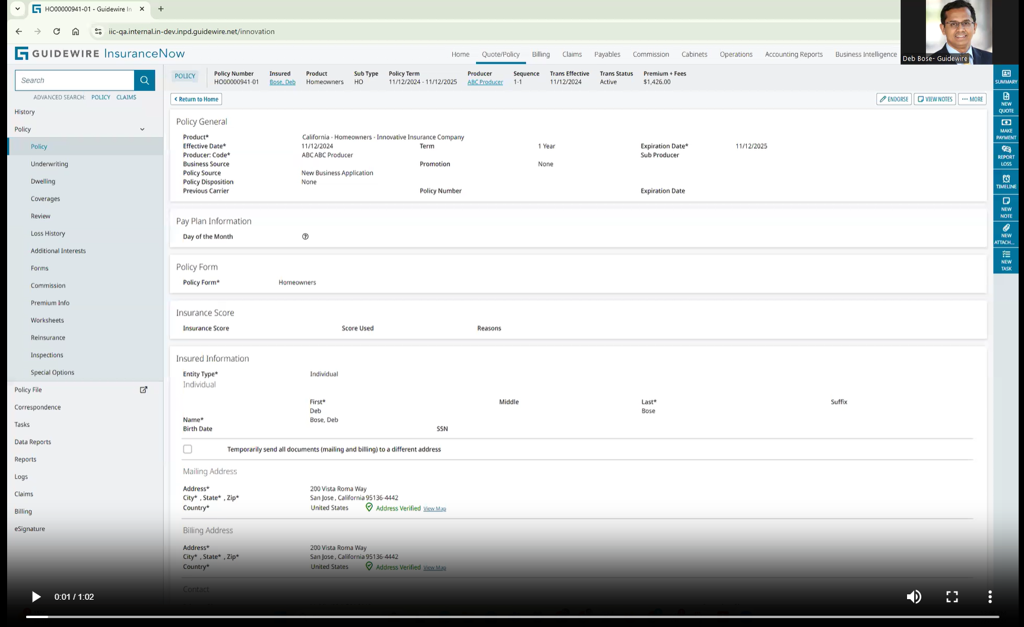Open Accounting Reports tab
The width and height of the screenshot is (1024, 627).
(794, 54)
